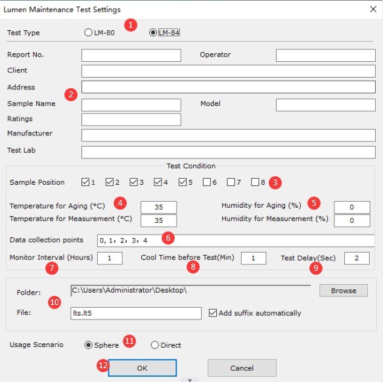
Task: Confirm settings with OK
Action: [x=143, y=368]
